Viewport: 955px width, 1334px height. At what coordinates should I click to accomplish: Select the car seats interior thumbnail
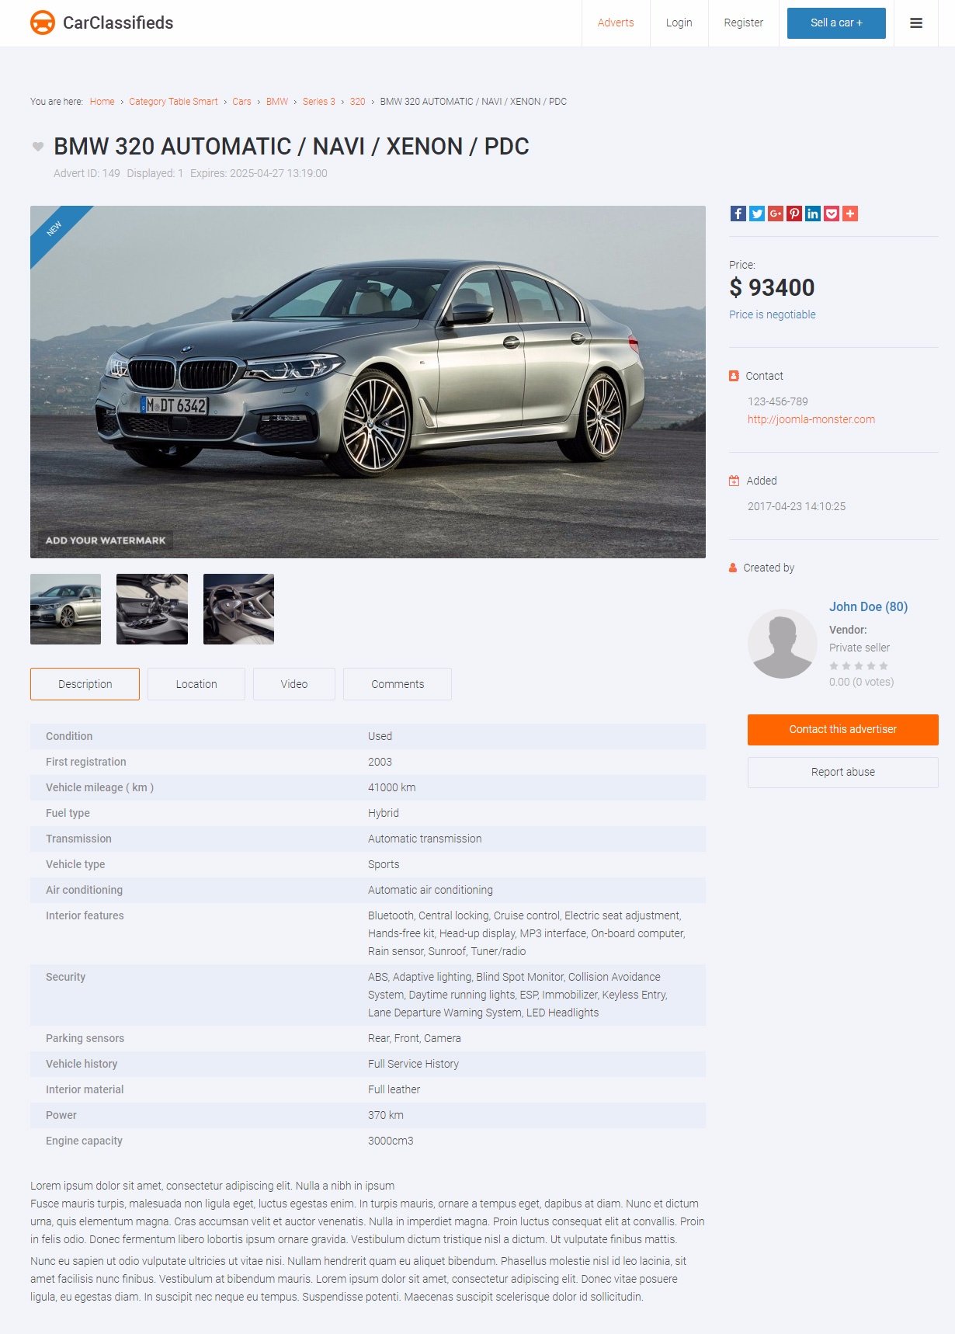coord(152,610)
